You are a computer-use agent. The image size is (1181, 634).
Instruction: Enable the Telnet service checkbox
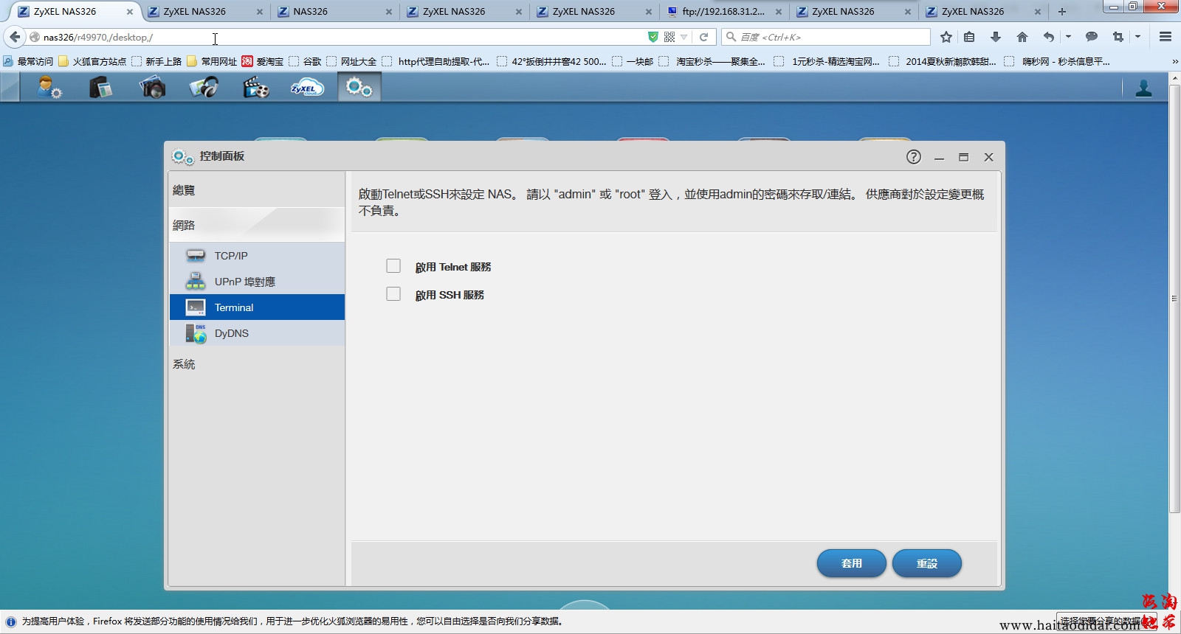coord(393,266)
